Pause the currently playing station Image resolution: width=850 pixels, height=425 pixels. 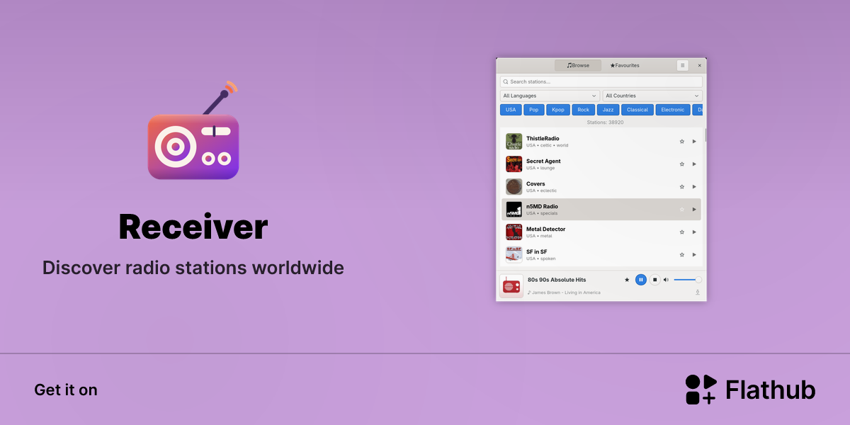(x=641, y=280)
